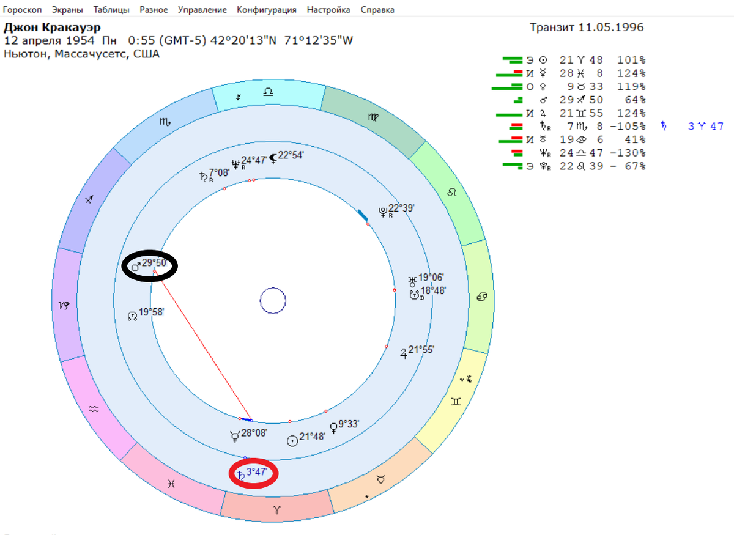
Task: Click the Sagittarius sign in the zodiac ring
Action: [90, 199]
